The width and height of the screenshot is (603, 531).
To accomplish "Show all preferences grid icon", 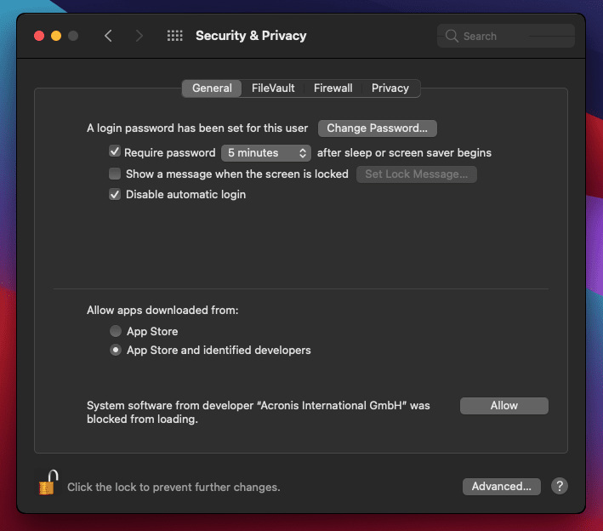I will [x=175, y=36].
